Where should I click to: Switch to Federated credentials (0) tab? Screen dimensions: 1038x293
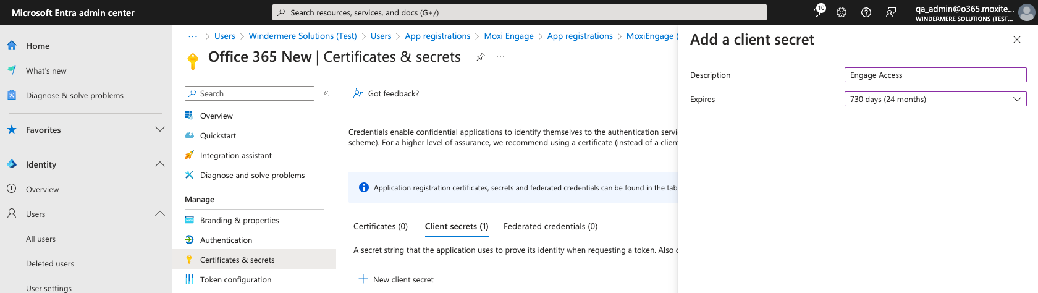[551, 226]
